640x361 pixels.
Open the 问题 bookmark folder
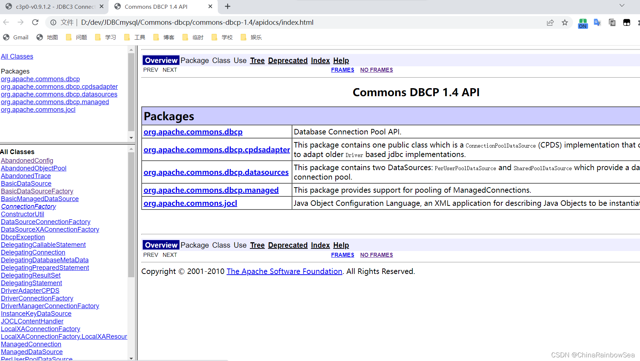coord(76,37)
